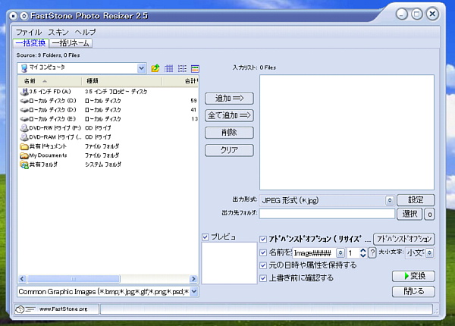Maximize the FastStone Photo Resizer window
Image resolution: width=455 pixels, height=326 pixels.
[417, 14]
